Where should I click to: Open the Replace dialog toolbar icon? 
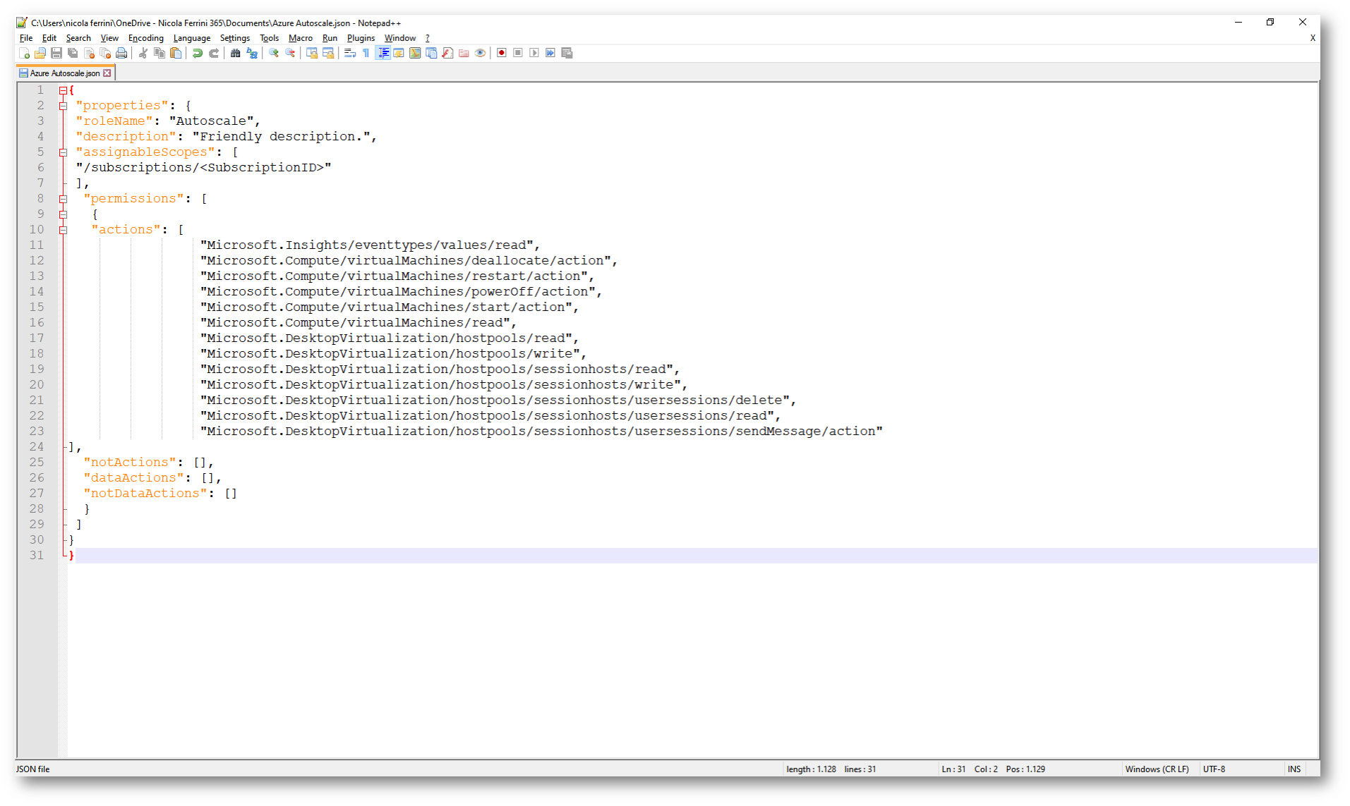tap(252, 53)
